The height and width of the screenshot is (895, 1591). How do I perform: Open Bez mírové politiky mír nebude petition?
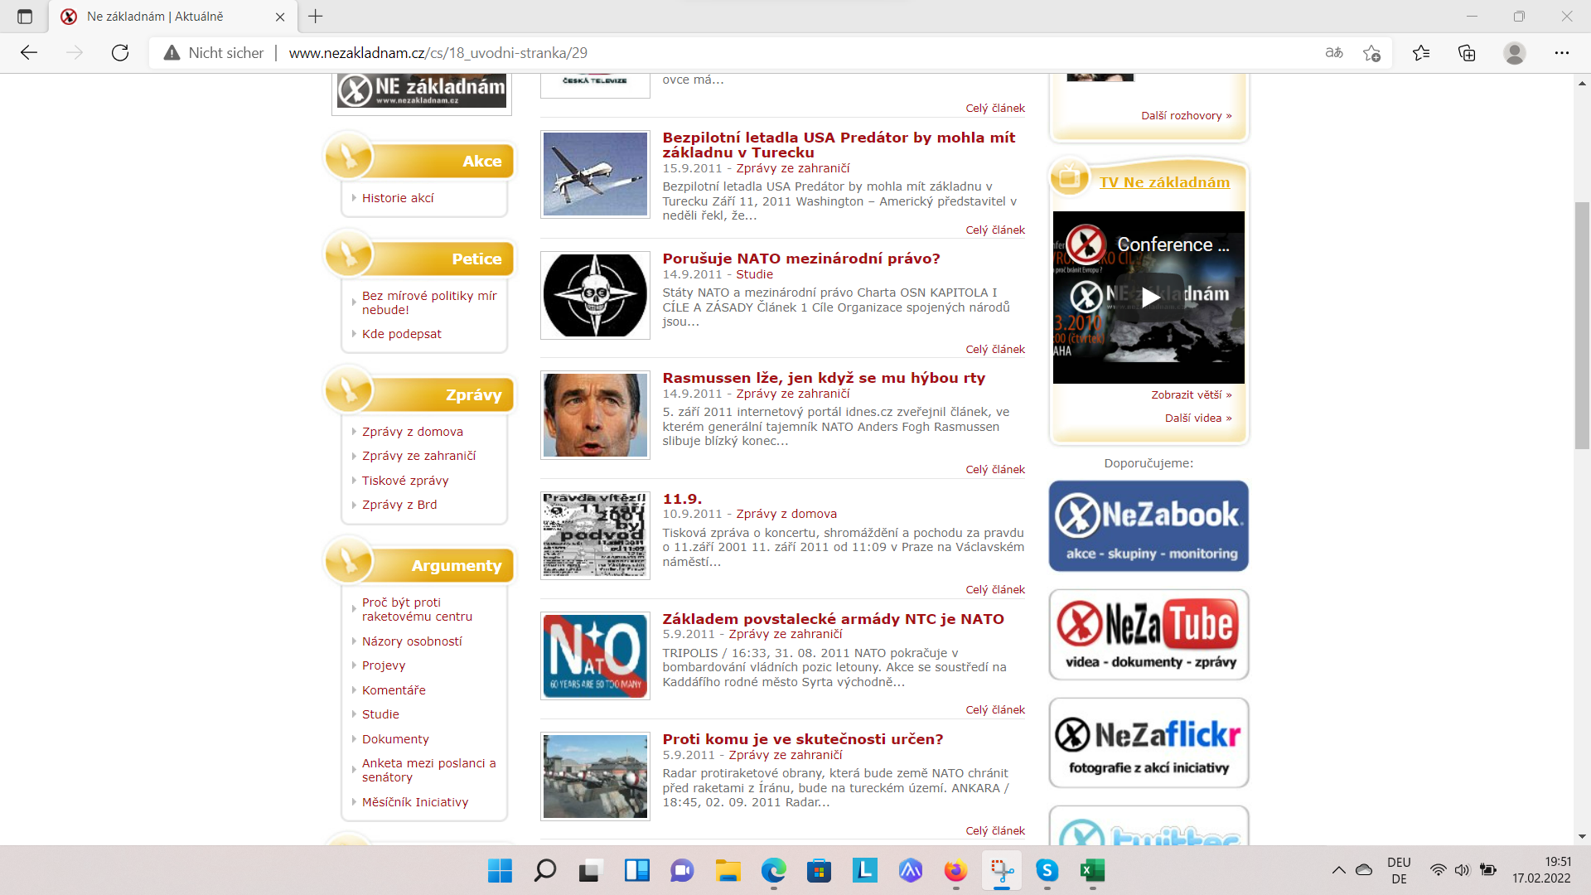click(x=429, y=302)
